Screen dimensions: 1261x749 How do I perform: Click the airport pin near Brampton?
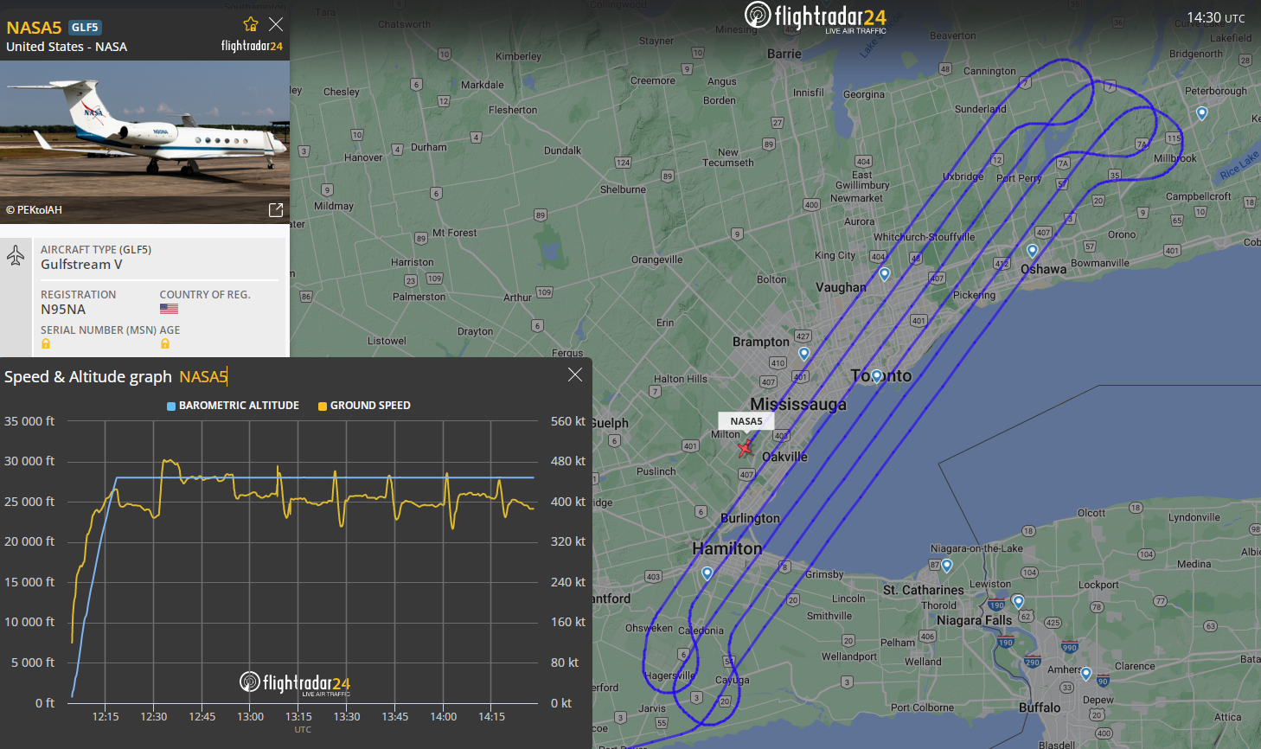coord(803,354)
